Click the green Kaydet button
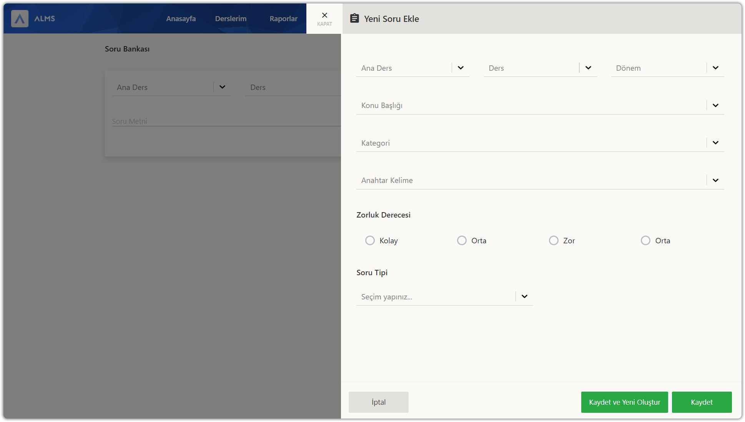 (x=702, y=402)
